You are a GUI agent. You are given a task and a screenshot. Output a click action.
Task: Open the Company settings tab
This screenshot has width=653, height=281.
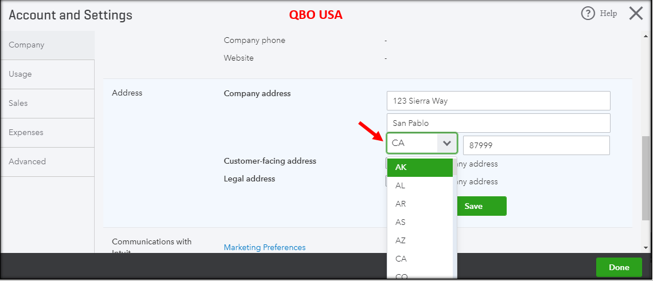48,45
